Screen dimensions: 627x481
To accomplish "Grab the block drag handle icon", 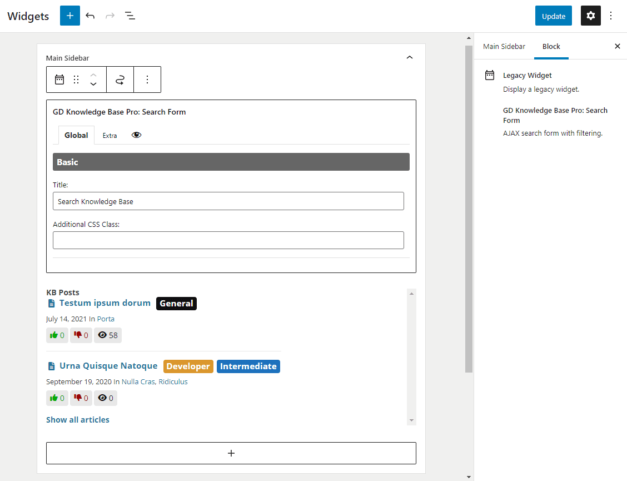I will pyautogui.click(x=76, y=80).
